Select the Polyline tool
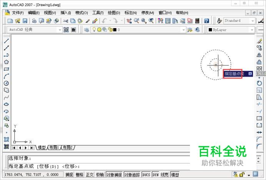The image size is (266, 180). [6, 55]
